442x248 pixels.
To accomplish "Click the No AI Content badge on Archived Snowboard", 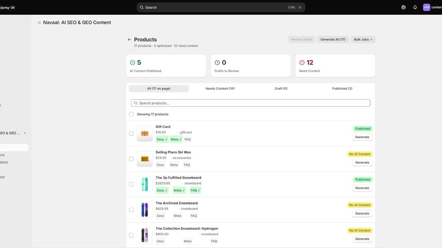I will click(360, 205).
